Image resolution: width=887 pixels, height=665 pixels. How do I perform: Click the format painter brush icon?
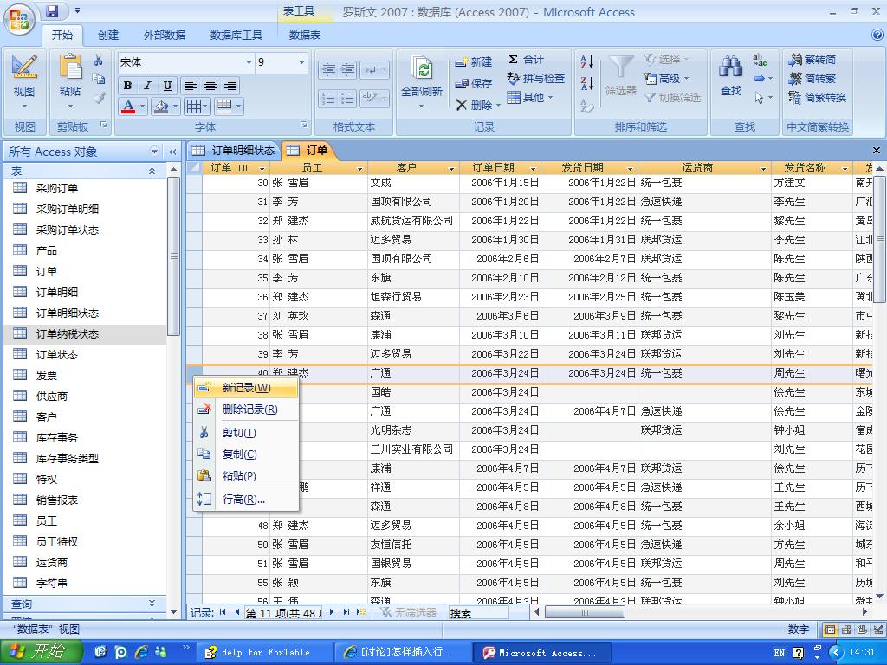[99, 98]
